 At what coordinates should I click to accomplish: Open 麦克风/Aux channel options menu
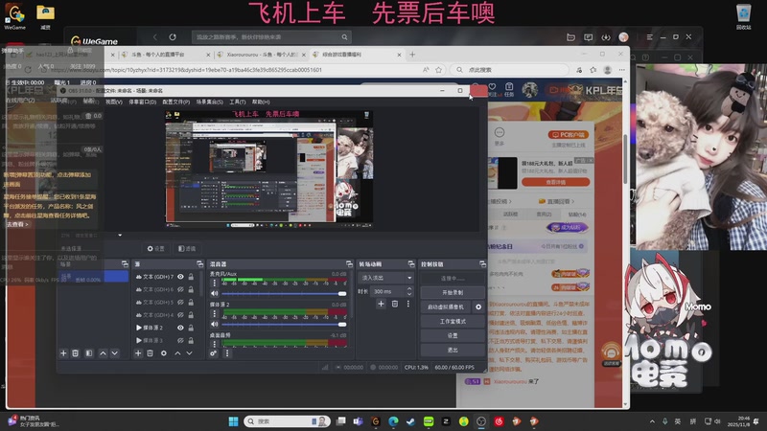coord(214,283)
